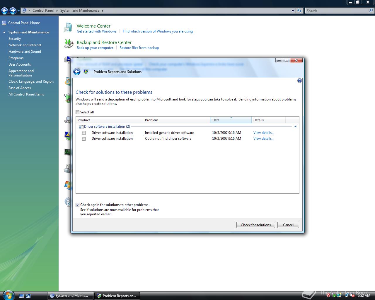Open Security in the sidebar
Screen dimensions: 375x300
click(15, 39)
